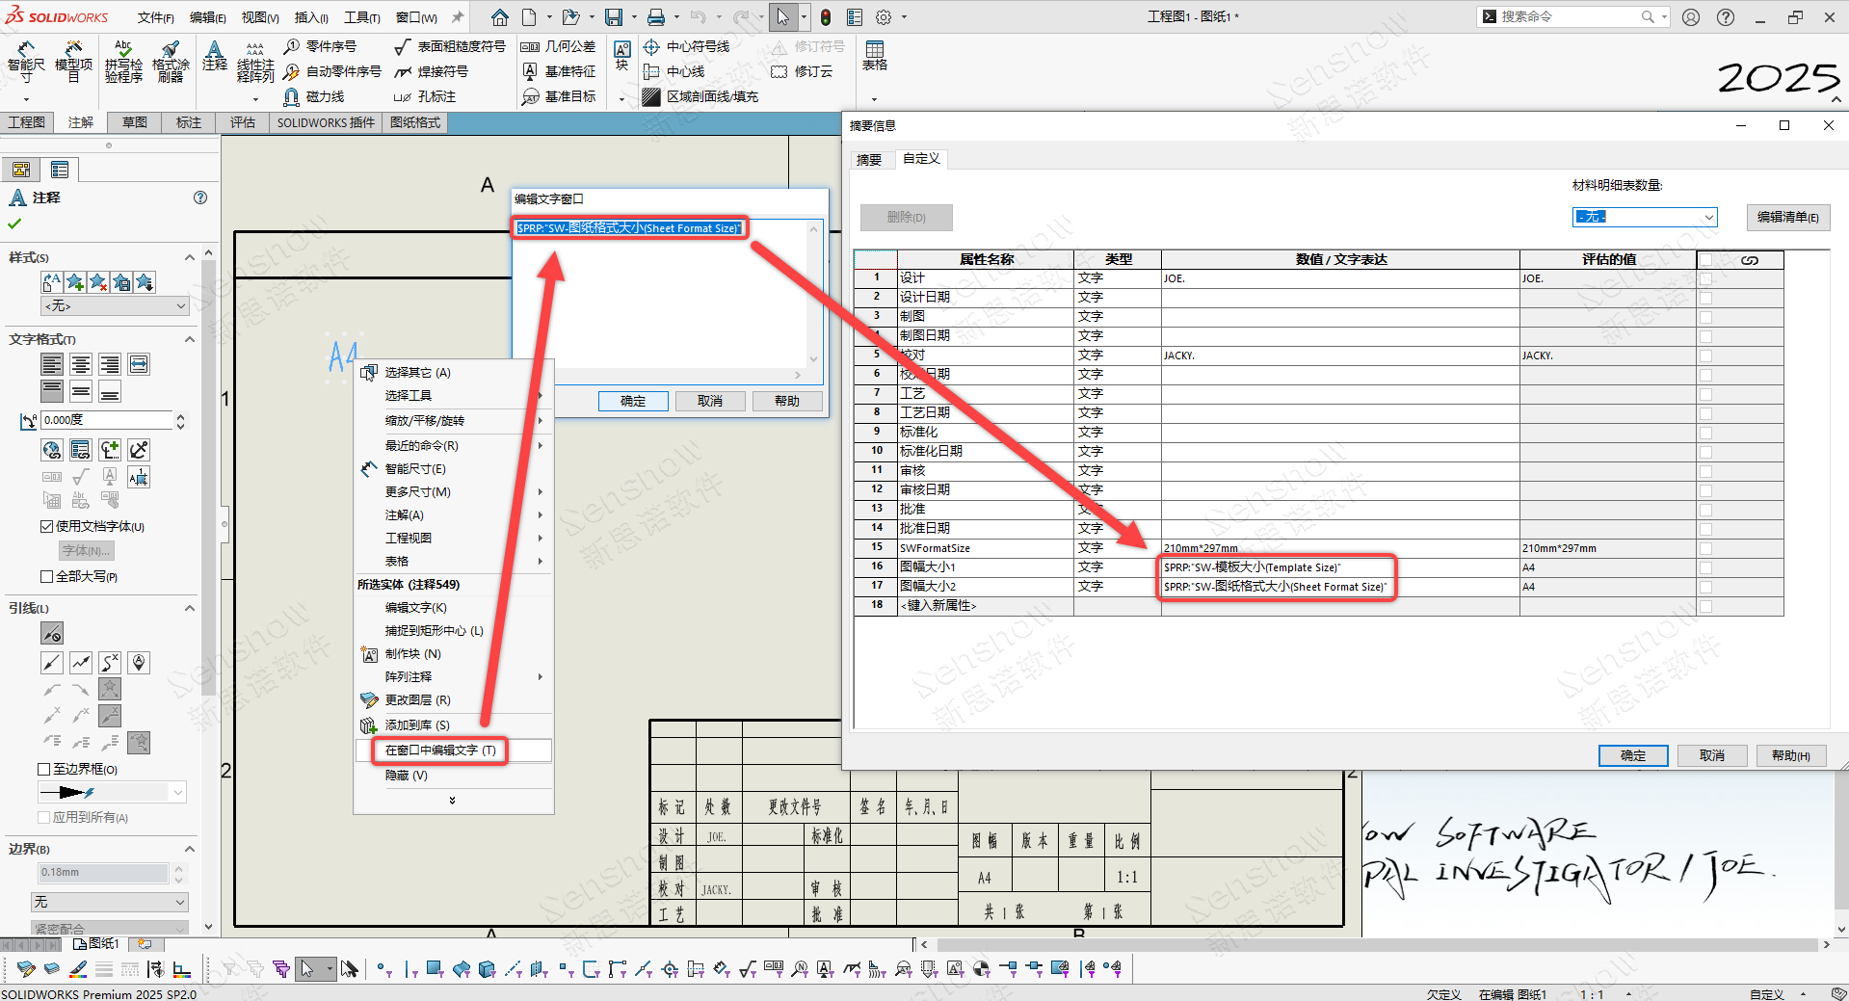Toggle Use document font checkbox
The width and height of the screenshot is (1849, 1001).
pos(46,526)
